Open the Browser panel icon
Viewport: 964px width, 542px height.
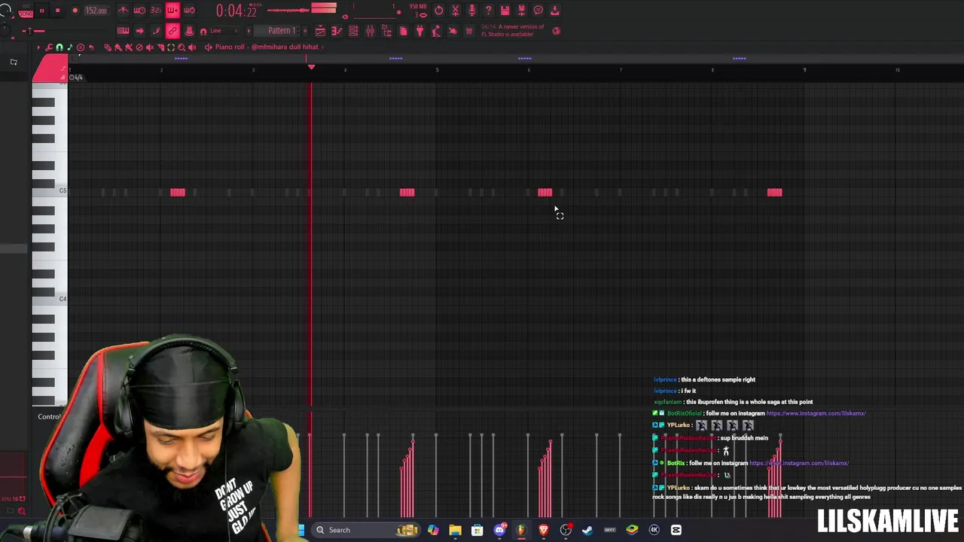tap(386, 32)
